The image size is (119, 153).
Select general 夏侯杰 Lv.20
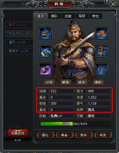[x=19, y=51]
